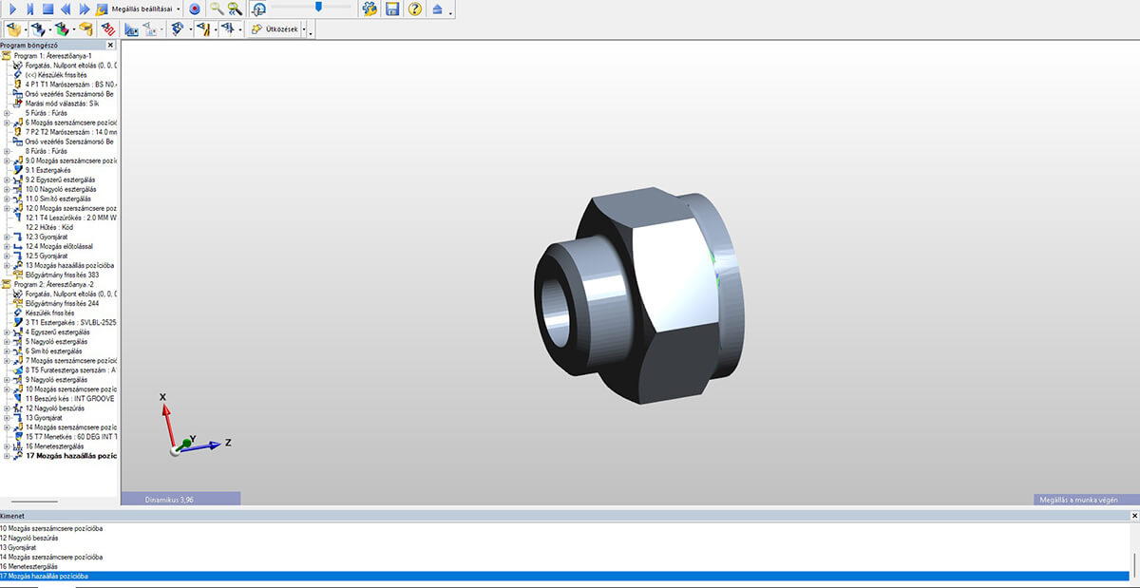Click the simulation speed slider handle
This screenshot has width=1140, height=588.
[319, 7]
